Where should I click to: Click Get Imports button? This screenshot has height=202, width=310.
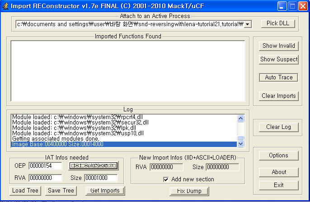click(105, 191)
